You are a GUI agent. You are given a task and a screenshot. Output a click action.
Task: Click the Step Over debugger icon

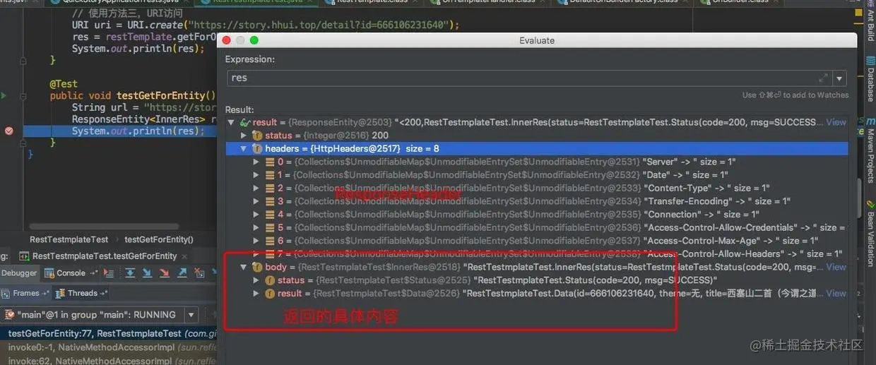point(130,273)
